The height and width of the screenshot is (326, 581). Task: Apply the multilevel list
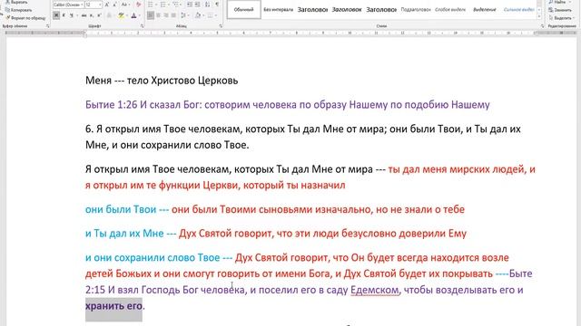coord(175,5)
